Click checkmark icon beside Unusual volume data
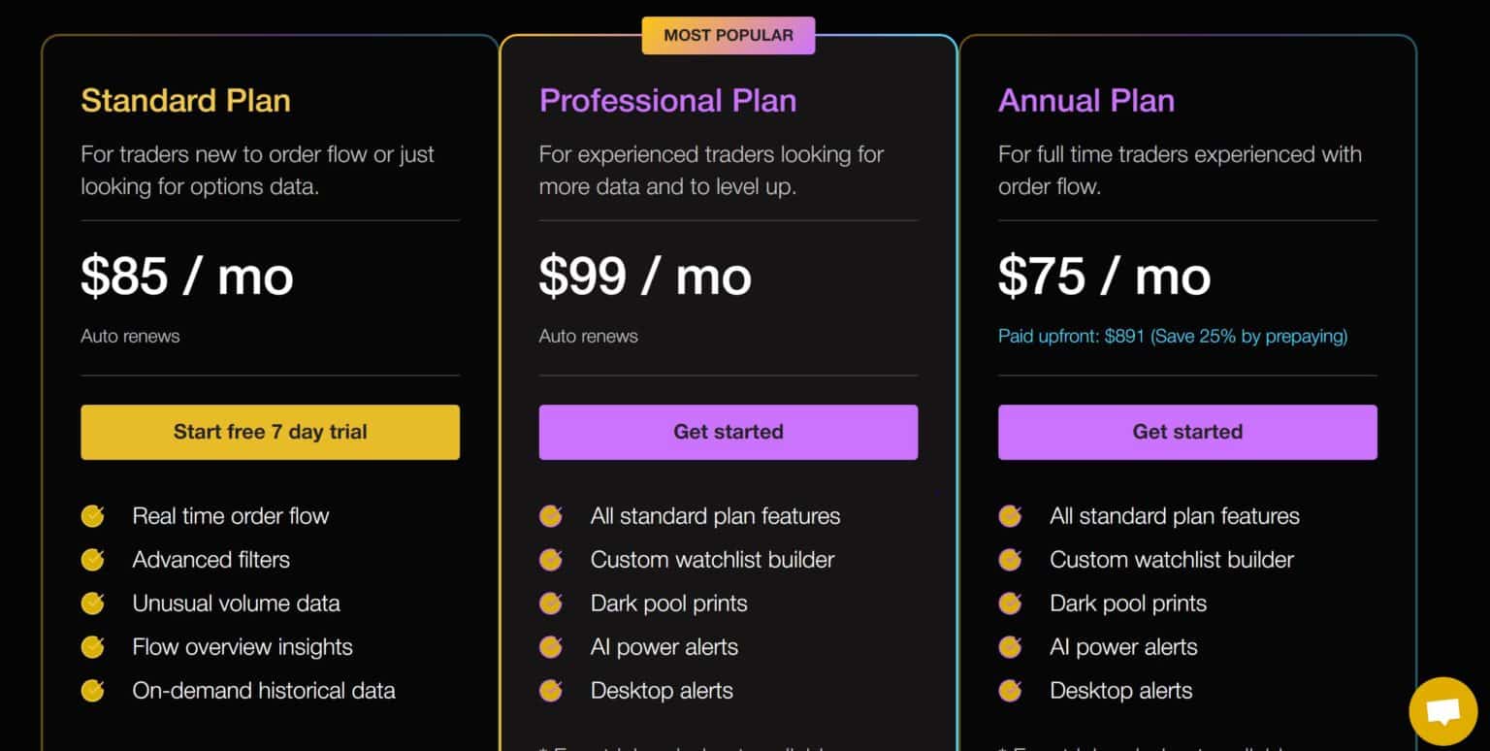The image size is (1490, 751). (92, 604)
